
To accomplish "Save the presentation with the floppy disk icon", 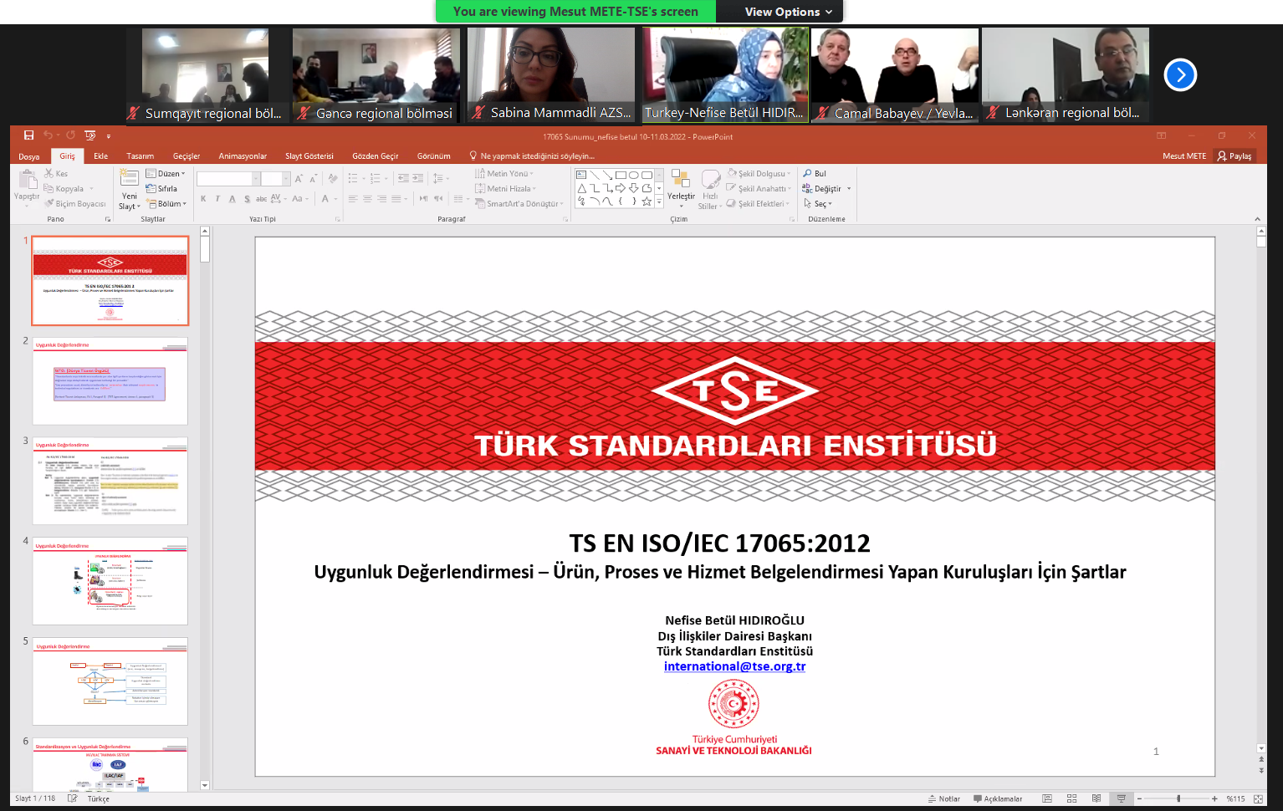I will pyautogui.click(x=29, y=135).
